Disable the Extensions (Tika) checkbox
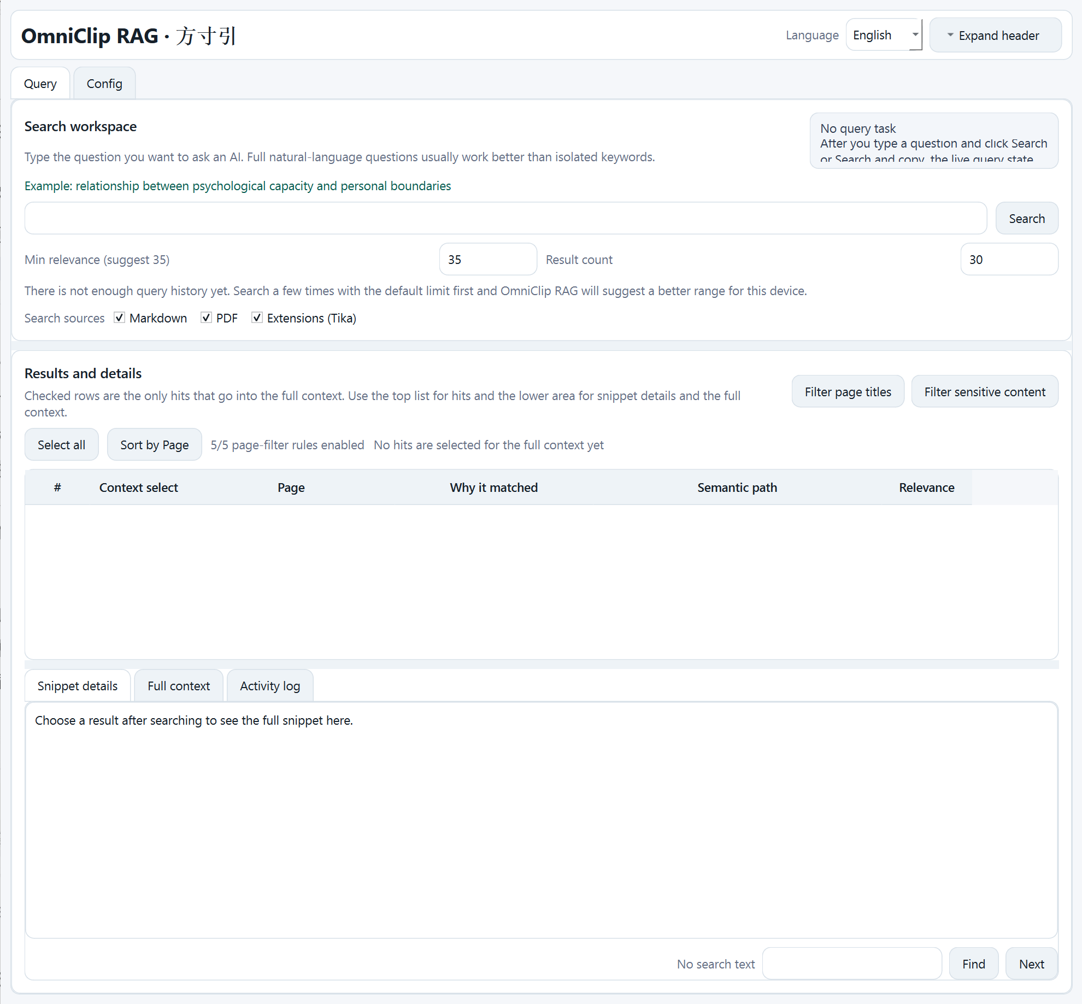 coord(257,318)
